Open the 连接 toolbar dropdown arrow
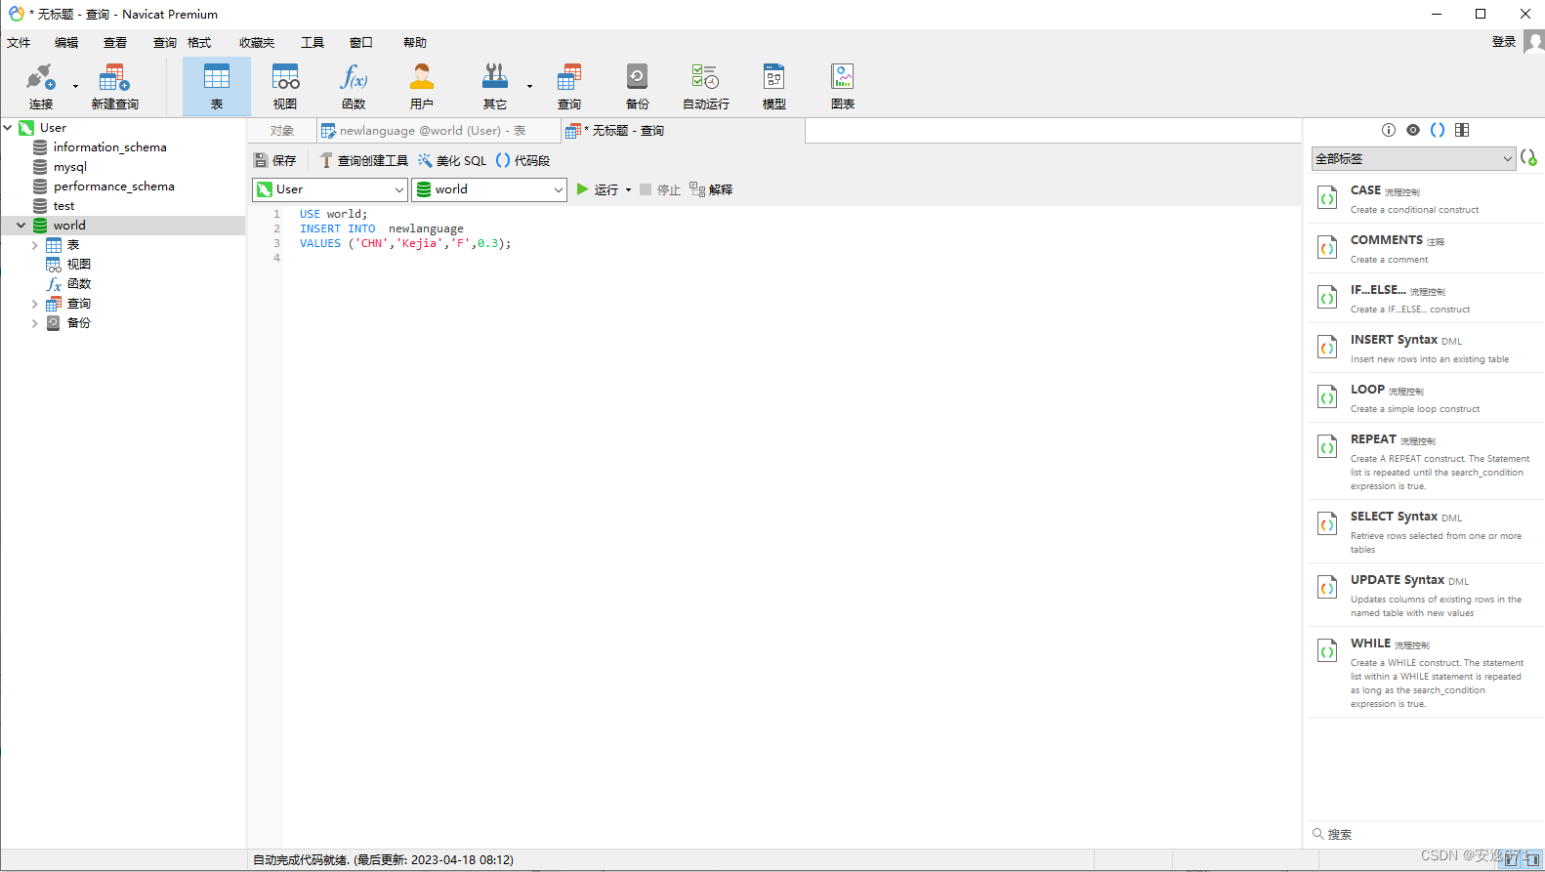 pos(75,87)
